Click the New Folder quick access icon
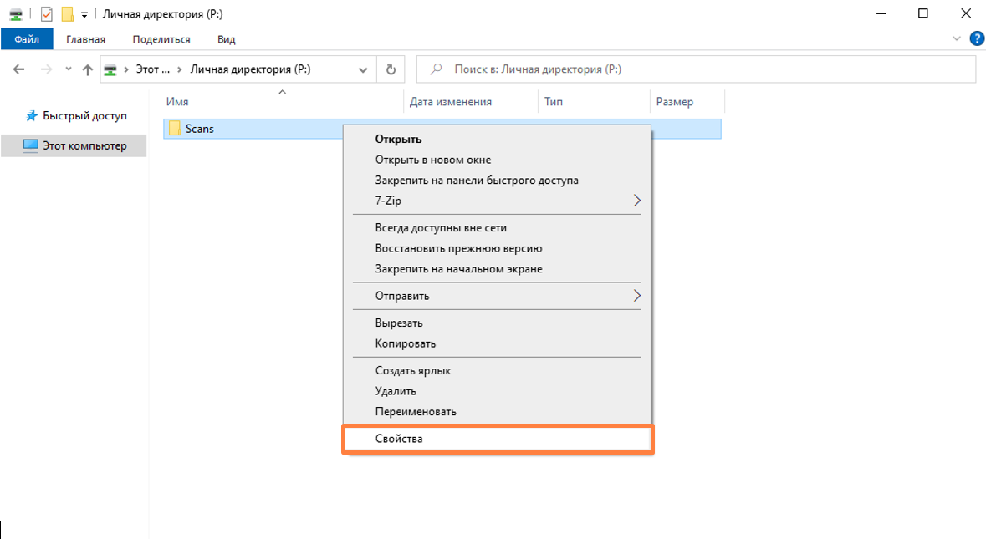986x539 pixels. point(67,13)
